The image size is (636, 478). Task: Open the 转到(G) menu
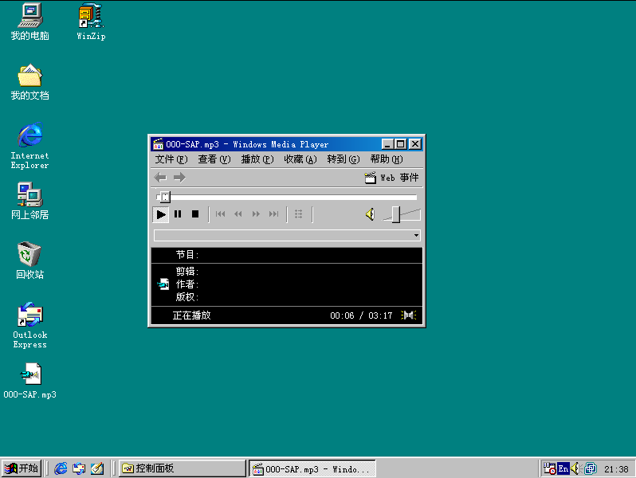[344, 159]
